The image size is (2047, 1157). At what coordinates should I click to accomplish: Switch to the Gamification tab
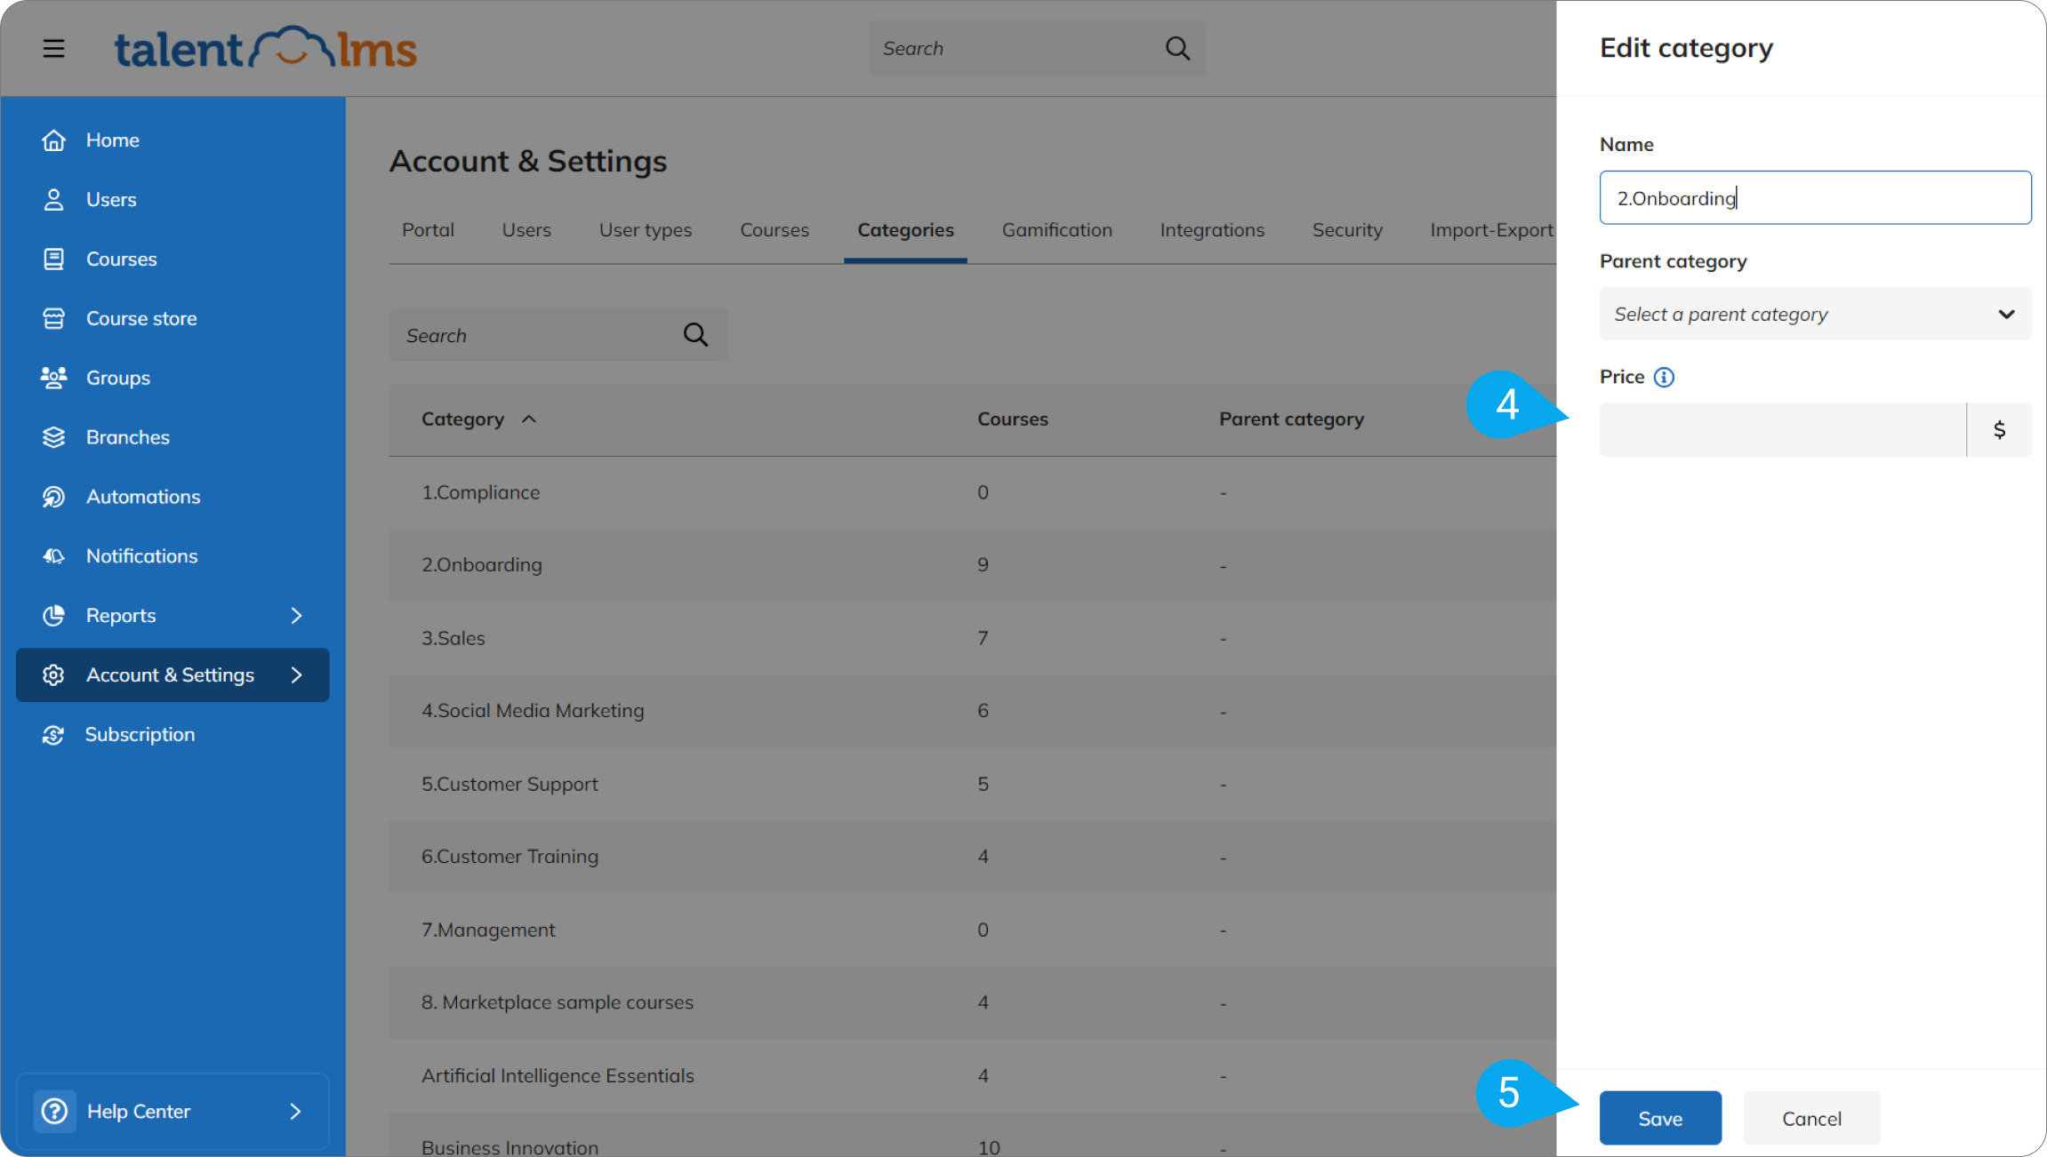point(1057,230)
